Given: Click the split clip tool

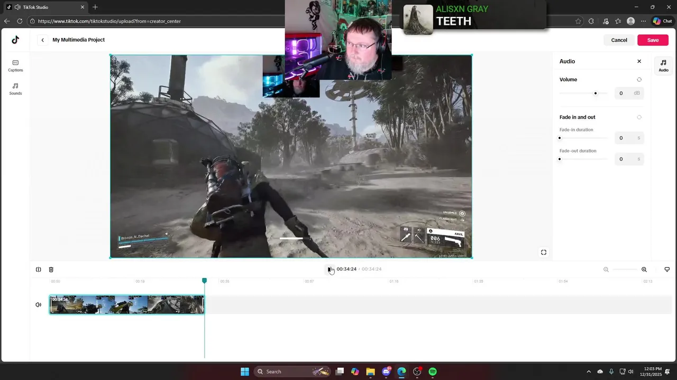Looking at the screenshot, I should [x=39, y=269].
